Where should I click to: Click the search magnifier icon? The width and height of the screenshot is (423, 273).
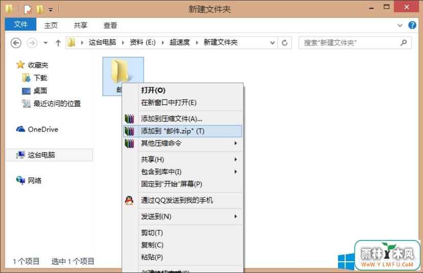[x=404, y=43]
